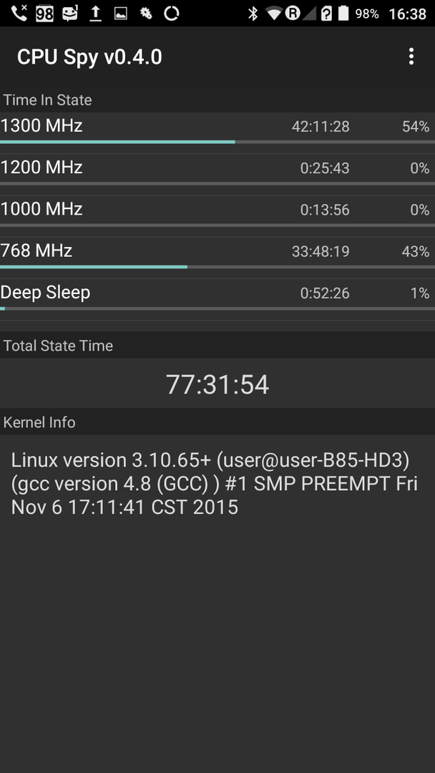The height and width of the screenshot is (773, 435).
Task: Tap the total state time 77:31:54
Action: coord(217,384)
